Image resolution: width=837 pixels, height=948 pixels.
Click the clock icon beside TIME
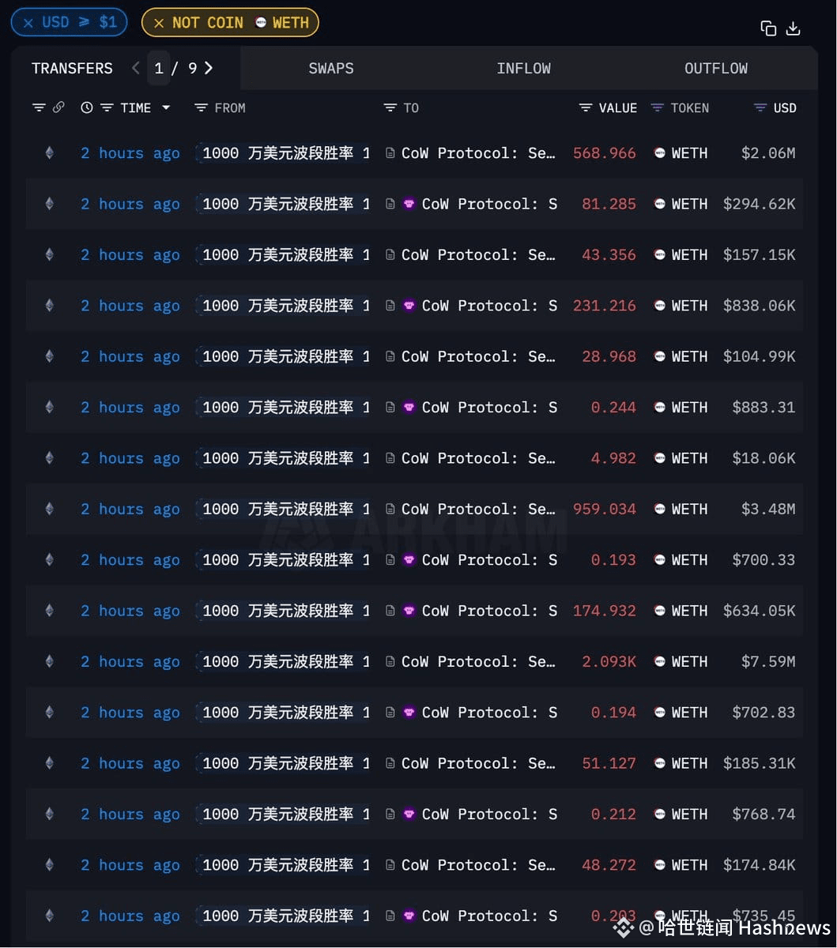point(87,107)
